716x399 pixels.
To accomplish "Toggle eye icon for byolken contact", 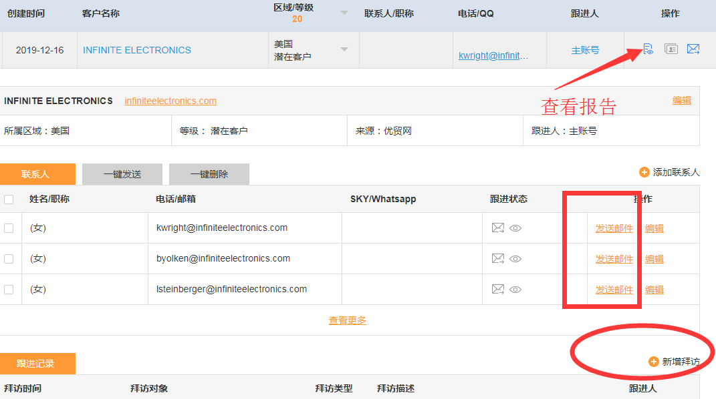I will point(515,259).
